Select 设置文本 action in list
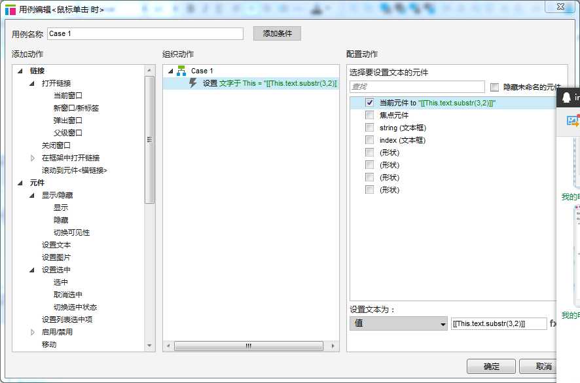Viewport: 580px width, 383px height. 56,245
